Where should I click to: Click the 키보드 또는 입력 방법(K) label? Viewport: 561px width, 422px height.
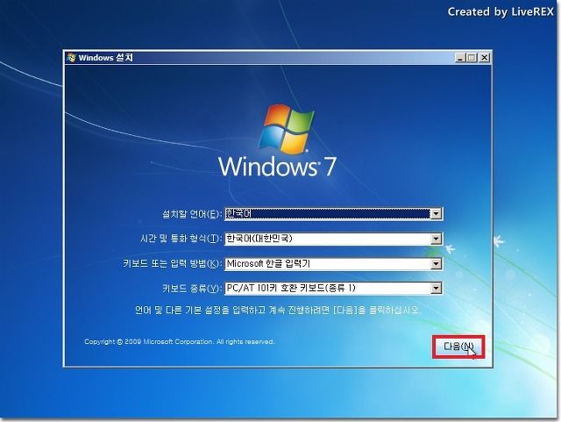(172, 264)
